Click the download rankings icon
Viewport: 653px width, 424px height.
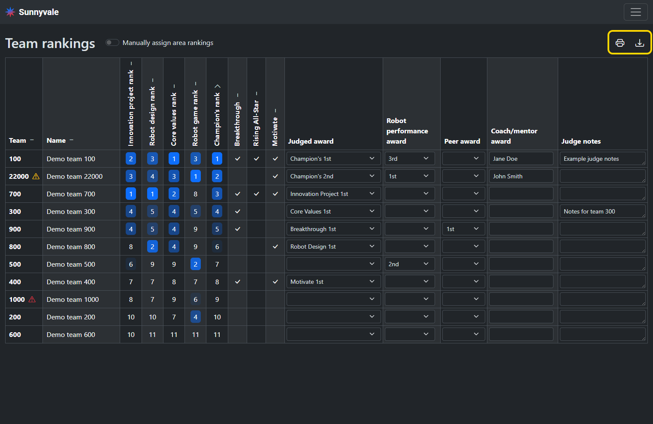pyautogui.click(x=639, y=43)
